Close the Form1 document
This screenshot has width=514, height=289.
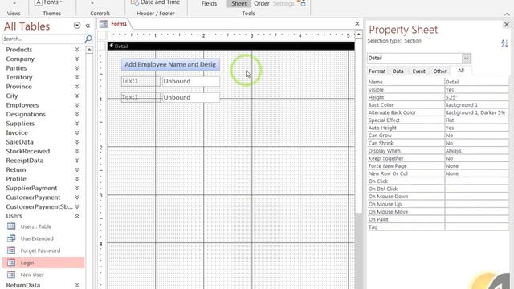point(357,23)
